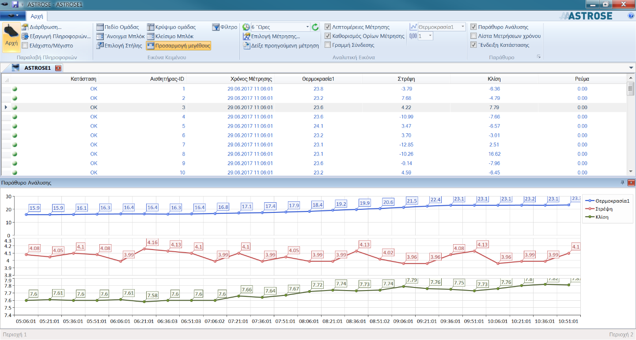Click the Ρεύμα column header
The image size is (636, 340).
(x=582, y=79)
